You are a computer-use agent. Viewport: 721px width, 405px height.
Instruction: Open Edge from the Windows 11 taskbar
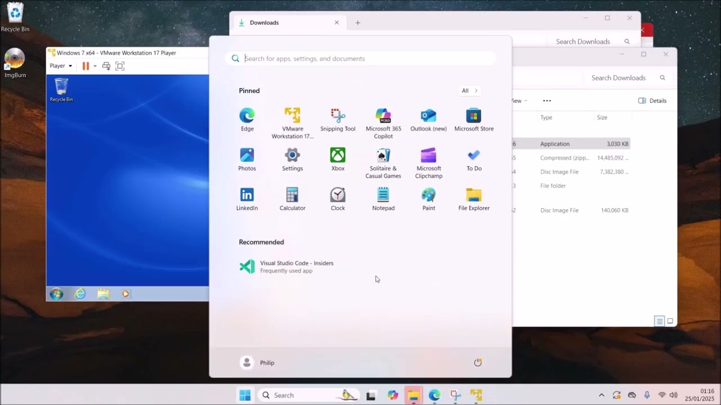point(434,395)
